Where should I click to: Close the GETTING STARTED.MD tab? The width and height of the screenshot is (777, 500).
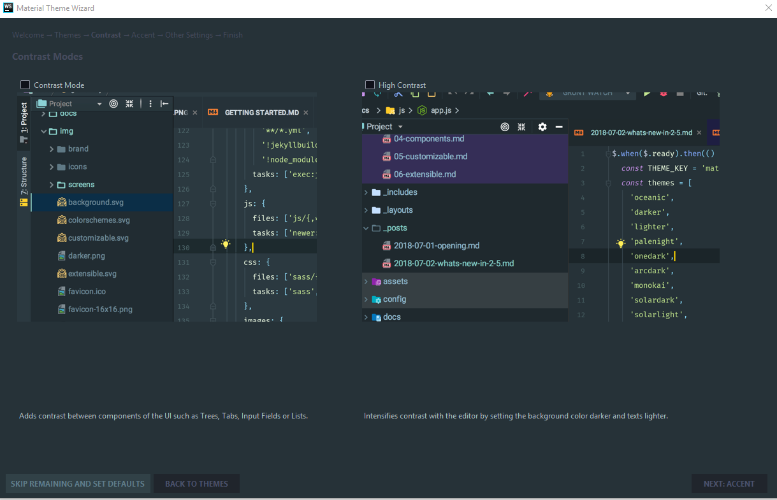[x=306, y=113]
